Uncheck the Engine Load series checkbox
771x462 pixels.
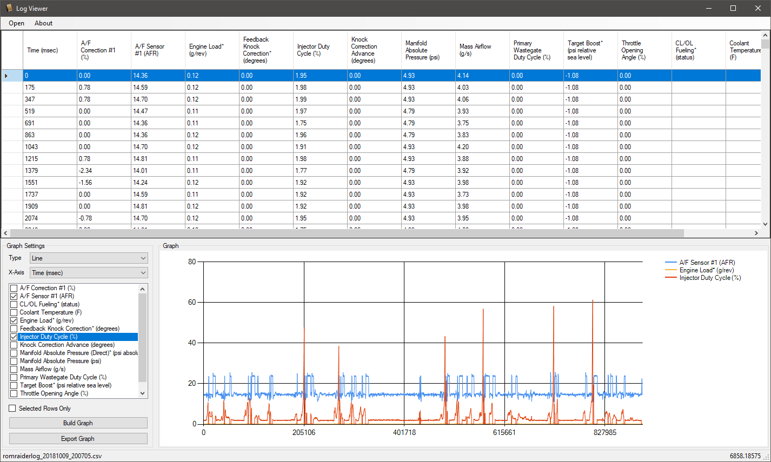[x=14, y=320]
